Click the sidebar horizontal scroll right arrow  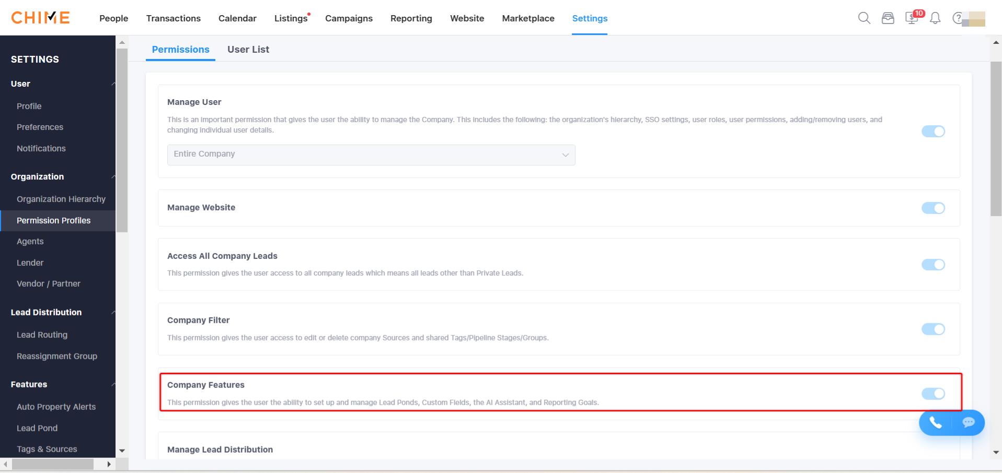[x=109, y=464]
